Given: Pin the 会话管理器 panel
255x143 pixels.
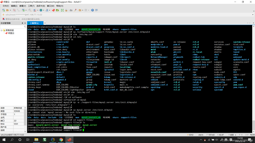Looking at the screenshot, I should pos(22,23).
